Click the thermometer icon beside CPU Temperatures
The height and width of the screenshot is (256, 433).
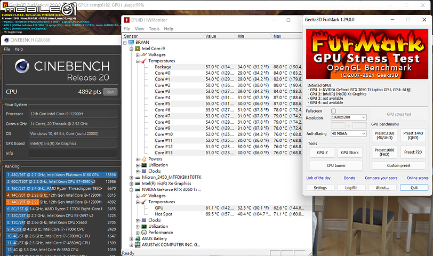point(144,61)
